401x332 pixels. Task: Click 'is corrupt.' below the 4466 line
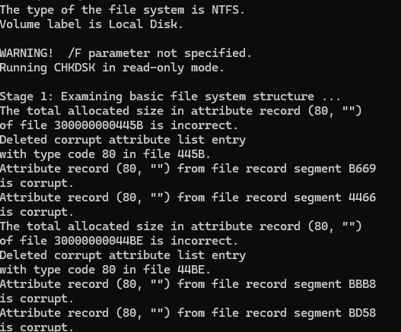37,212
